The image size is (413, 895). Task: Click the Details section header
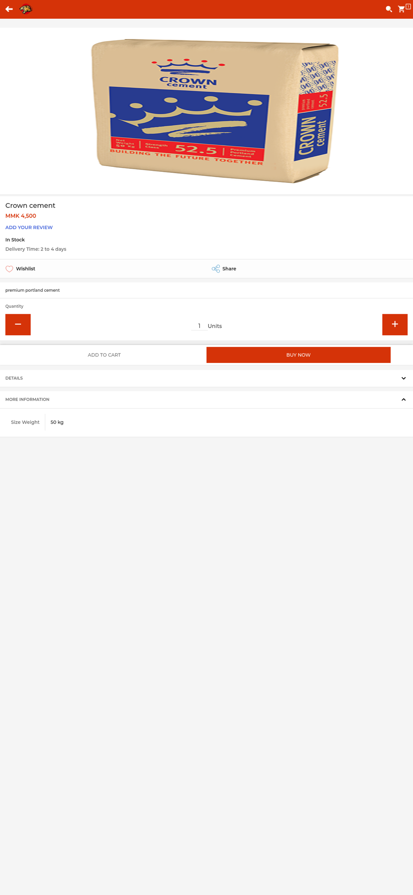[206, 378]
